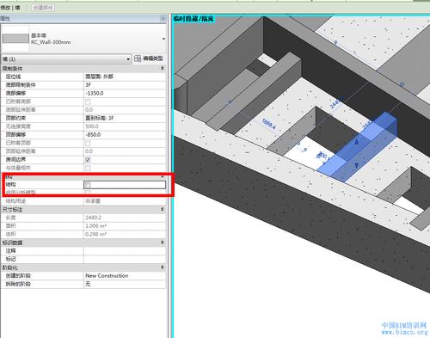Click the 1859.4 temporary dimension text

pyautogui.click(x=268, y=124)
